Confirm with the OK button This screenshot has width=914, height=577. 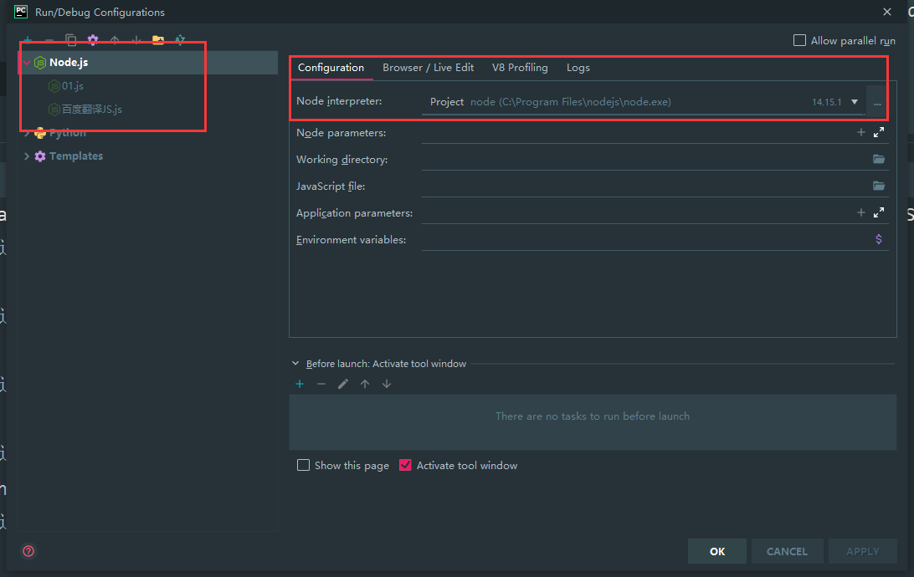point(717,551)
